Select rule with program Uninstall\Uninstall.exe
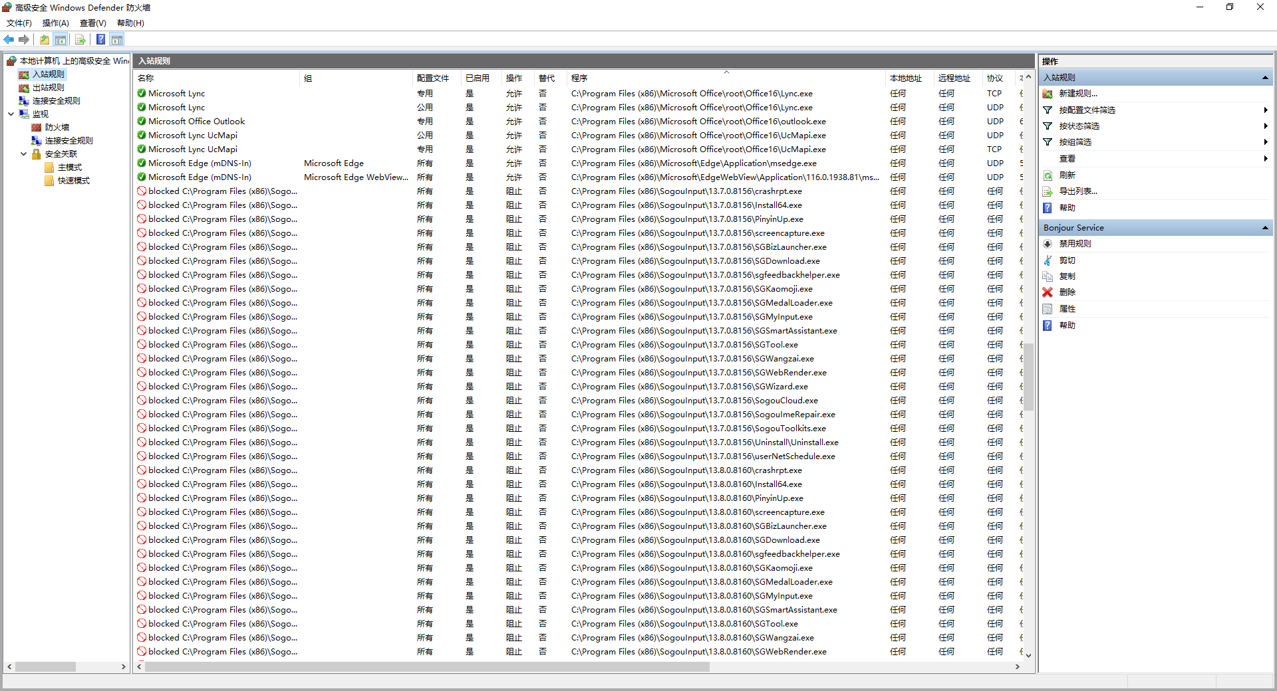 [x=579, y=443]
